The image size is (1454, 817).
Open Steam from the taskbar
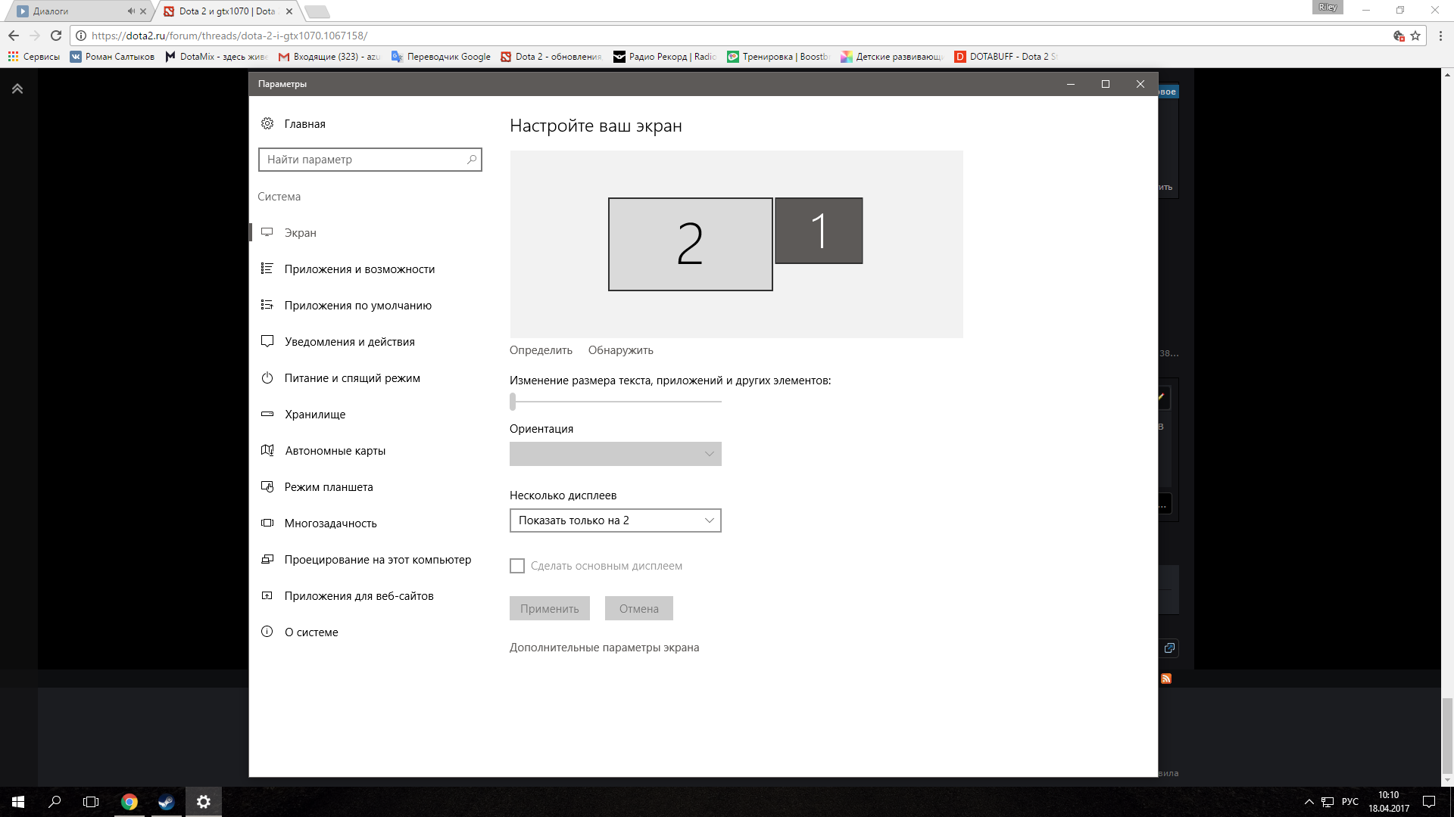pyautogui.click(x=166, y=802)
